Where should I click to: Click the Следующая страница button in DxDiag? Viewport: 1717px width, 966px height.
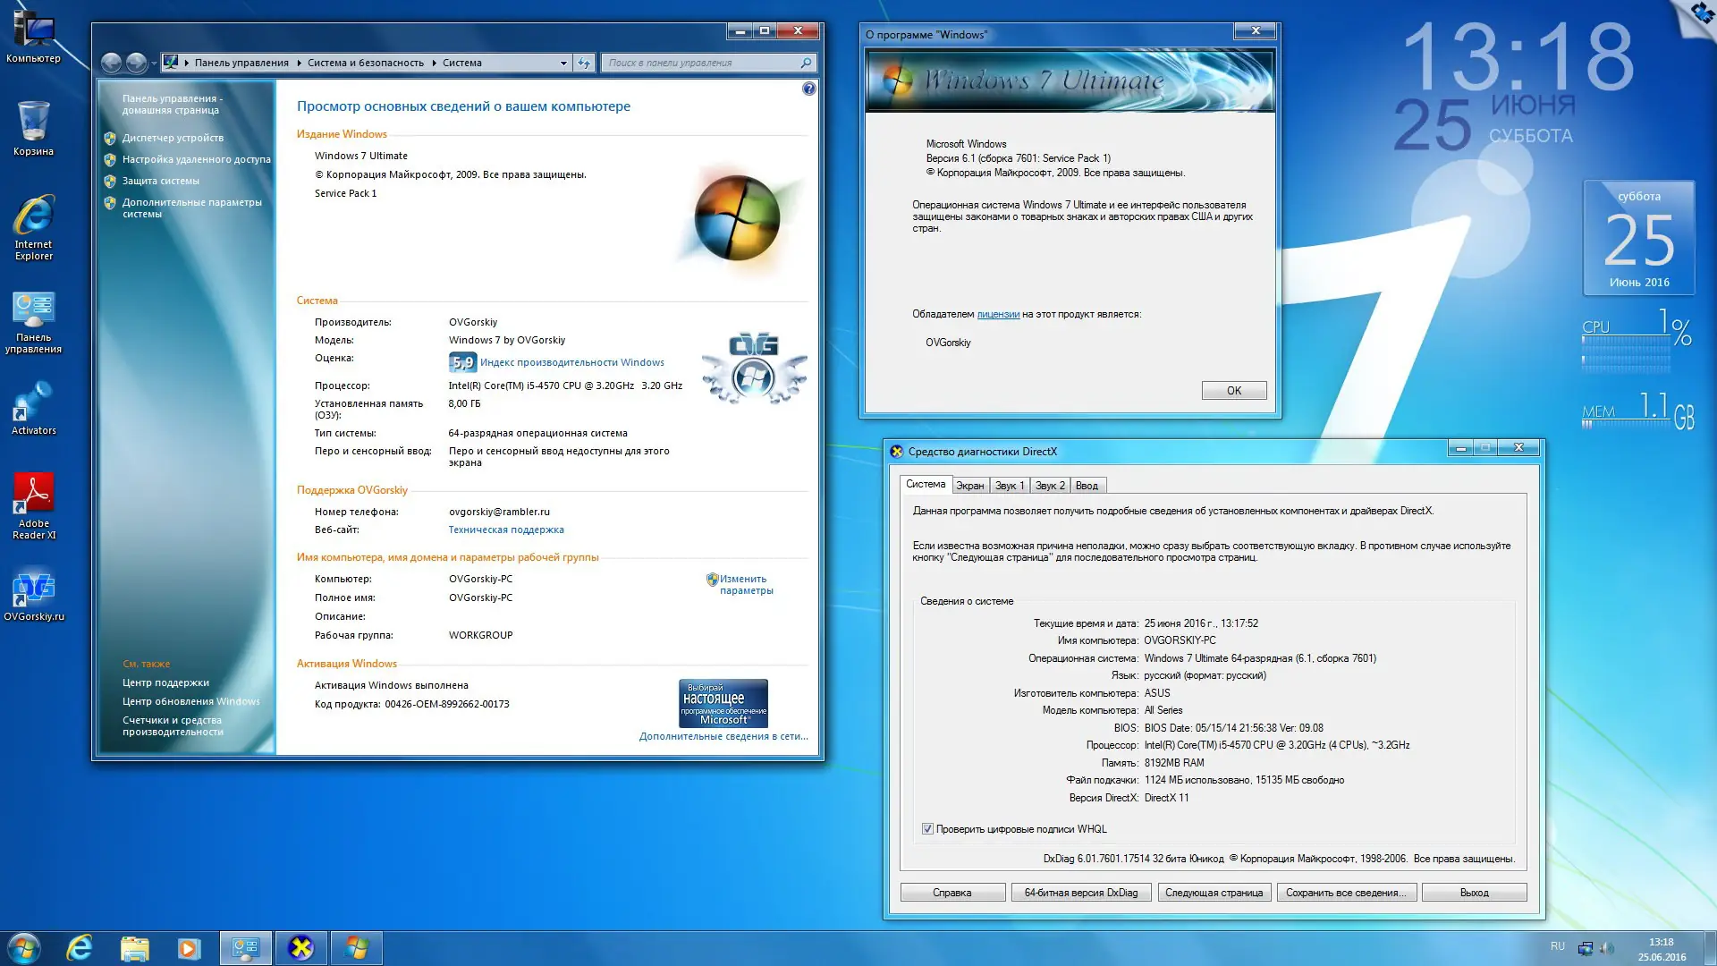pos(1214,892)
